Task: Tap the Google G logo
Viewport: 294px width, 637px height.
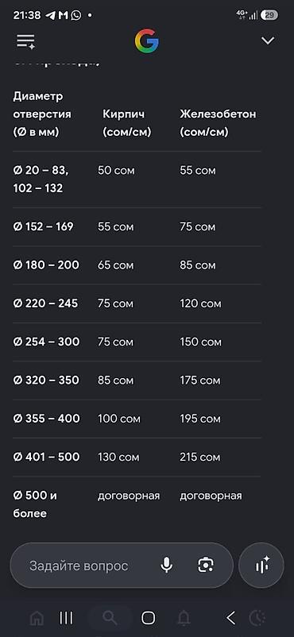Action: click(x=147, y=41)
